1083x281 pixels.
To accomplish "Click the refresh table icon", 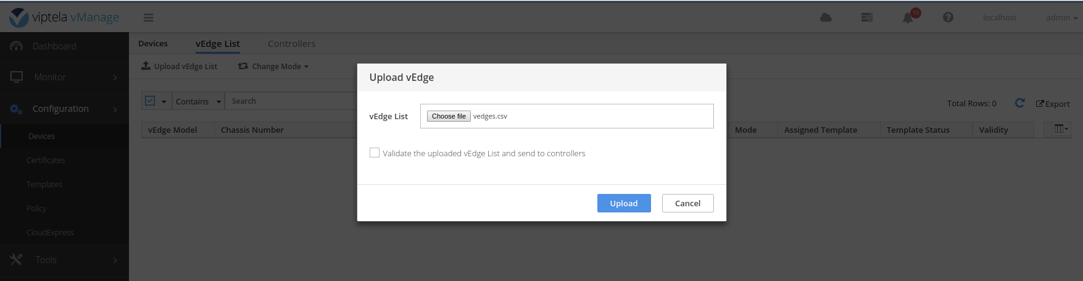I will tap(1019, 103).
